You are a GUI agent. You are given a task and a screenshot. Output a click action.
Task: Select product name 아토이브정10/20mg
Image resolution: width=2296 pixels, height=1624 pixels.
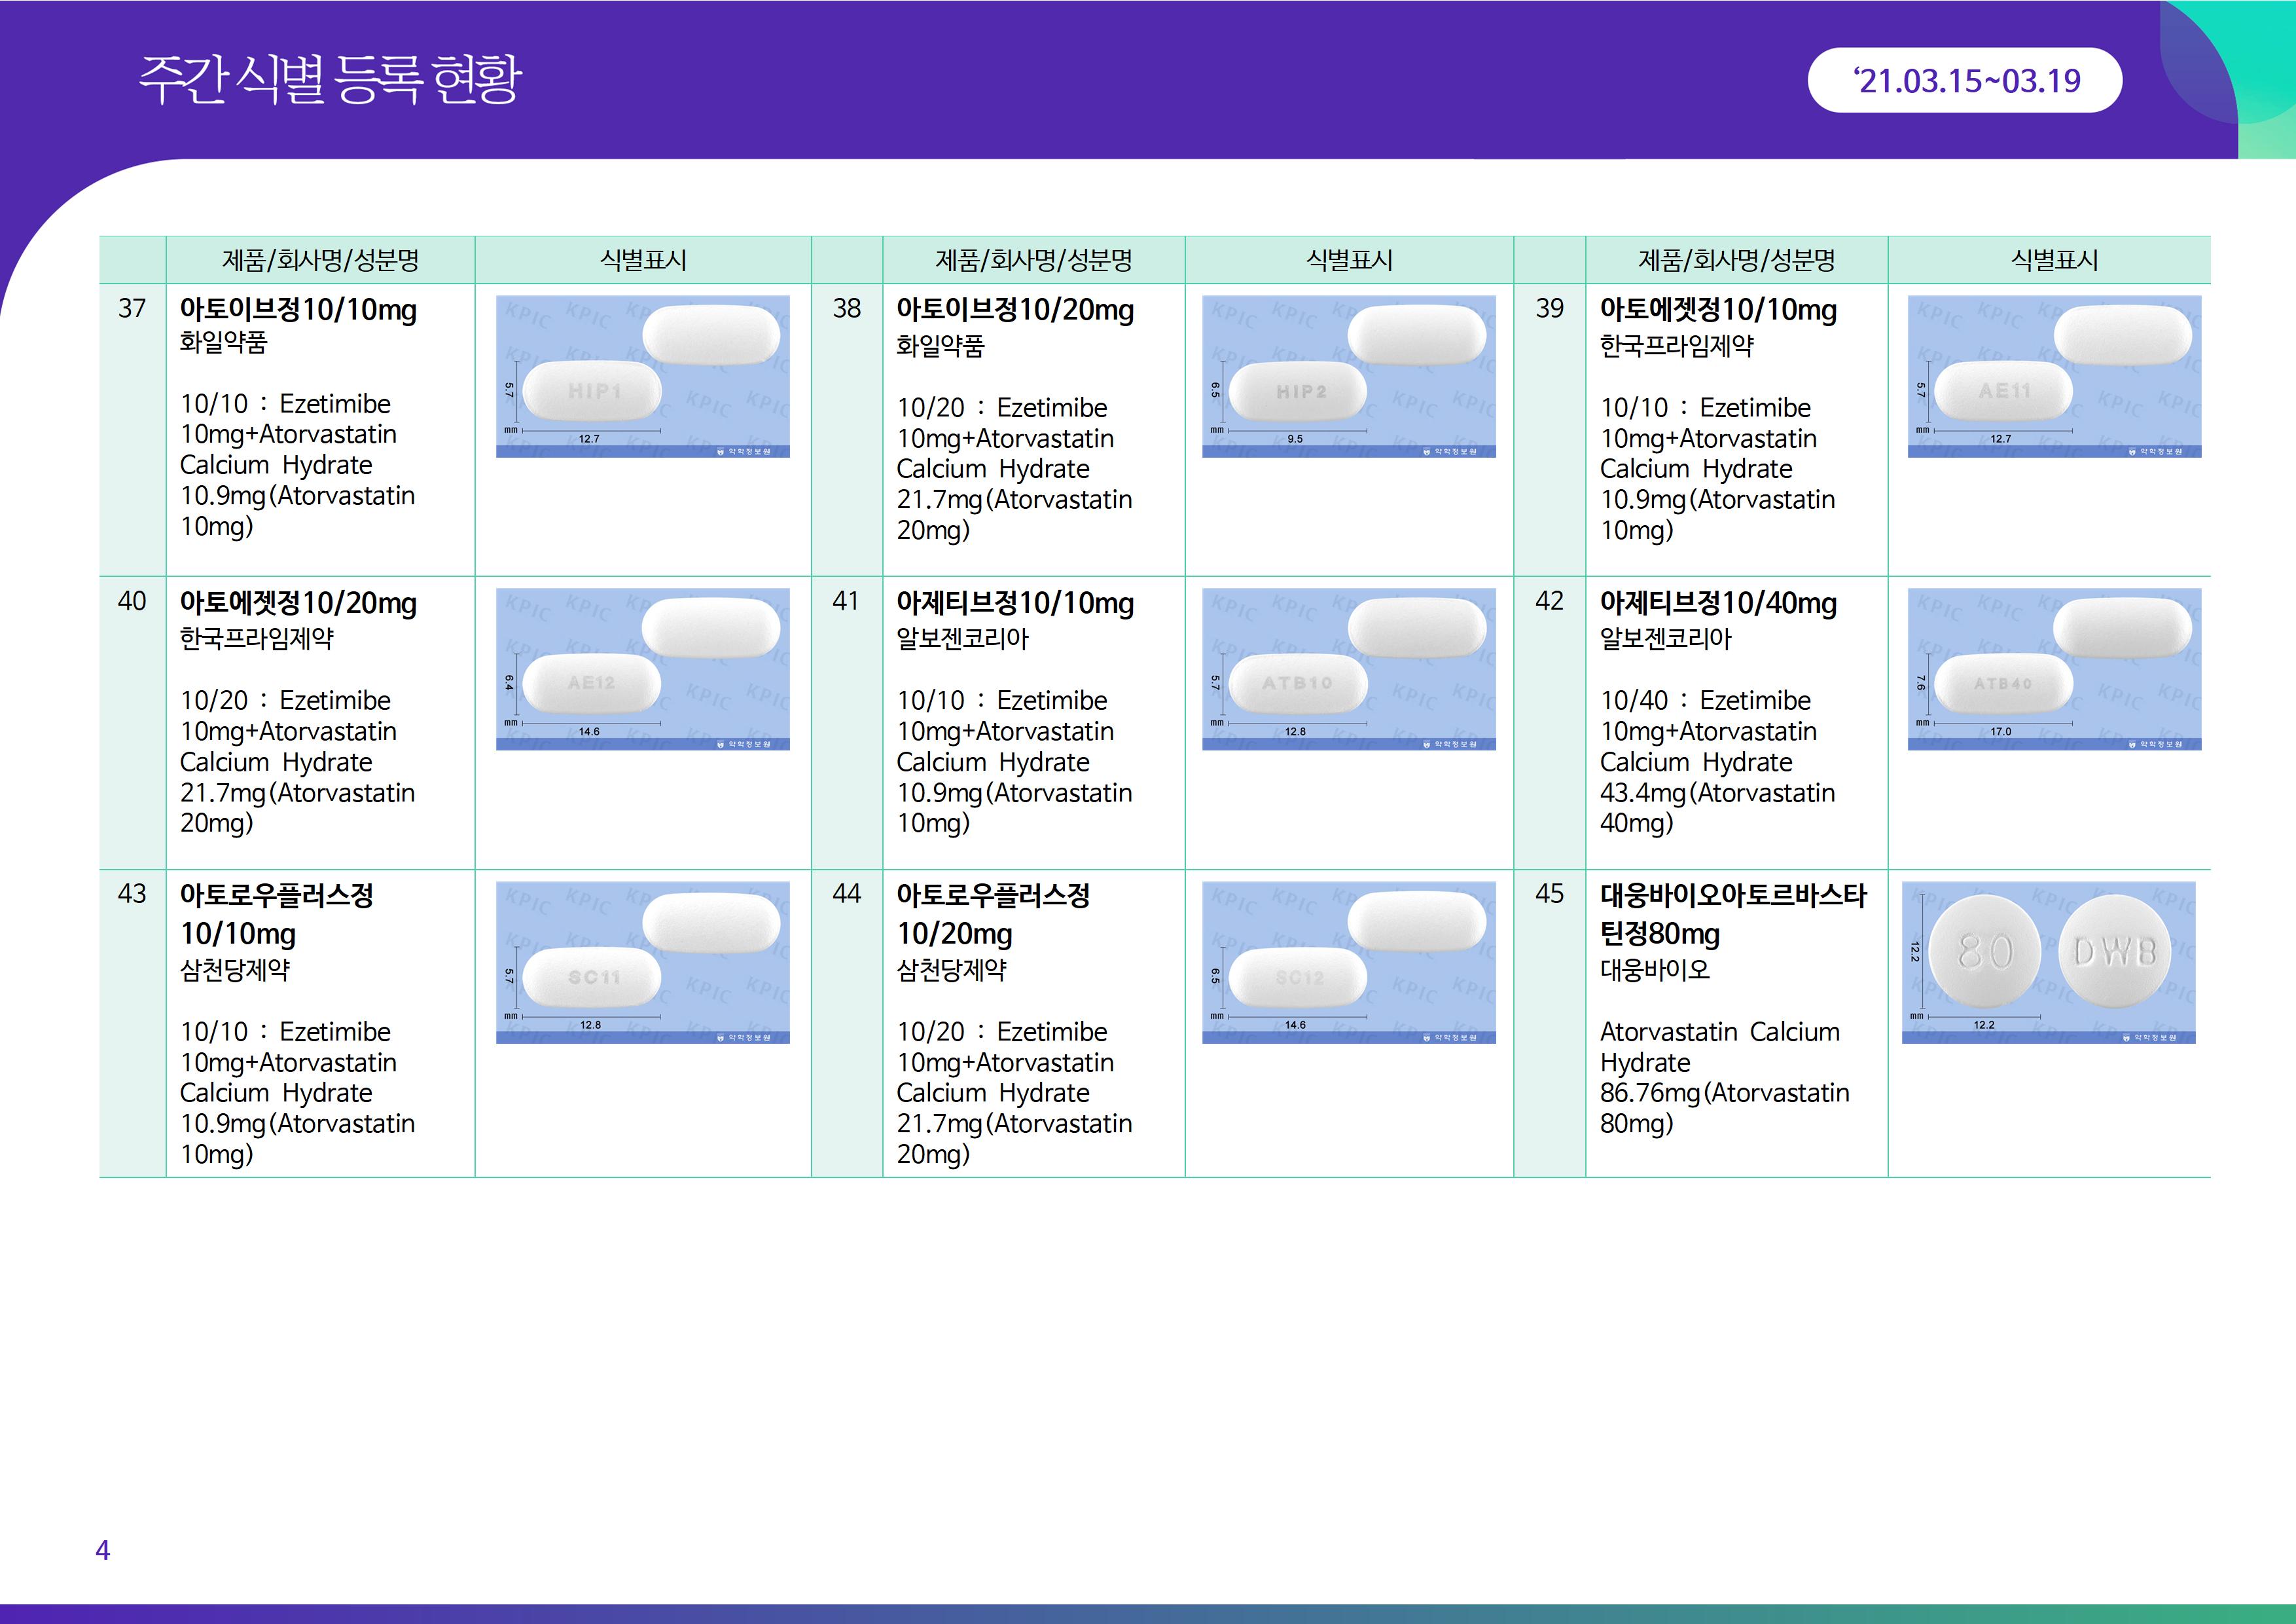(1014, 310)
